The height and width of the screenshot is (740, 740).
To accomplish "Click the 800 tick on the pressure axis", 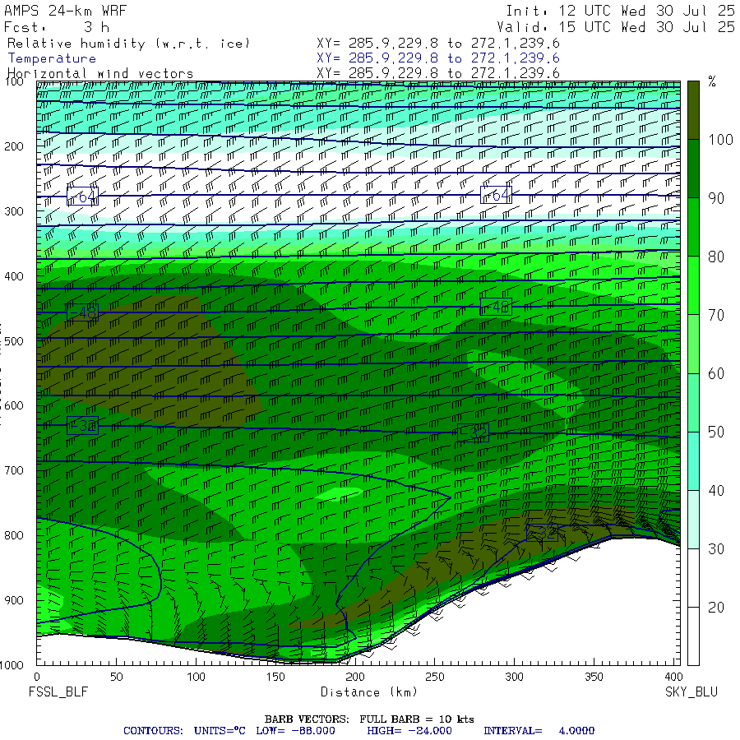I will click(x=14, y=535).
